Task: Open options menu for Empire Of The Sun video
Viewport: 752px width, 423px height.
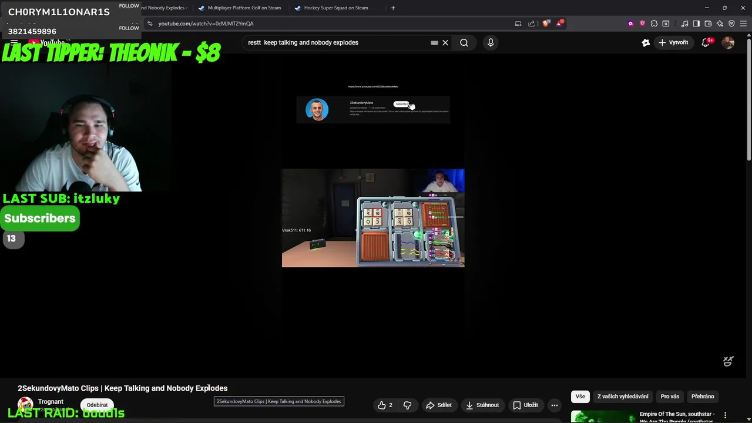Action: [x=725, y=415]
